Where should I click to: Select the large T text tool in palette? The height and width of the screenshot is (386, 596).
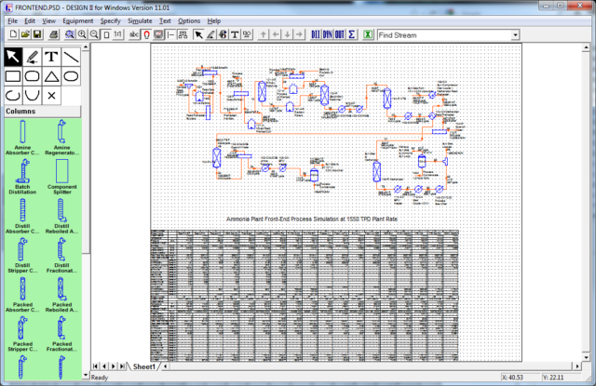point(52,57)
